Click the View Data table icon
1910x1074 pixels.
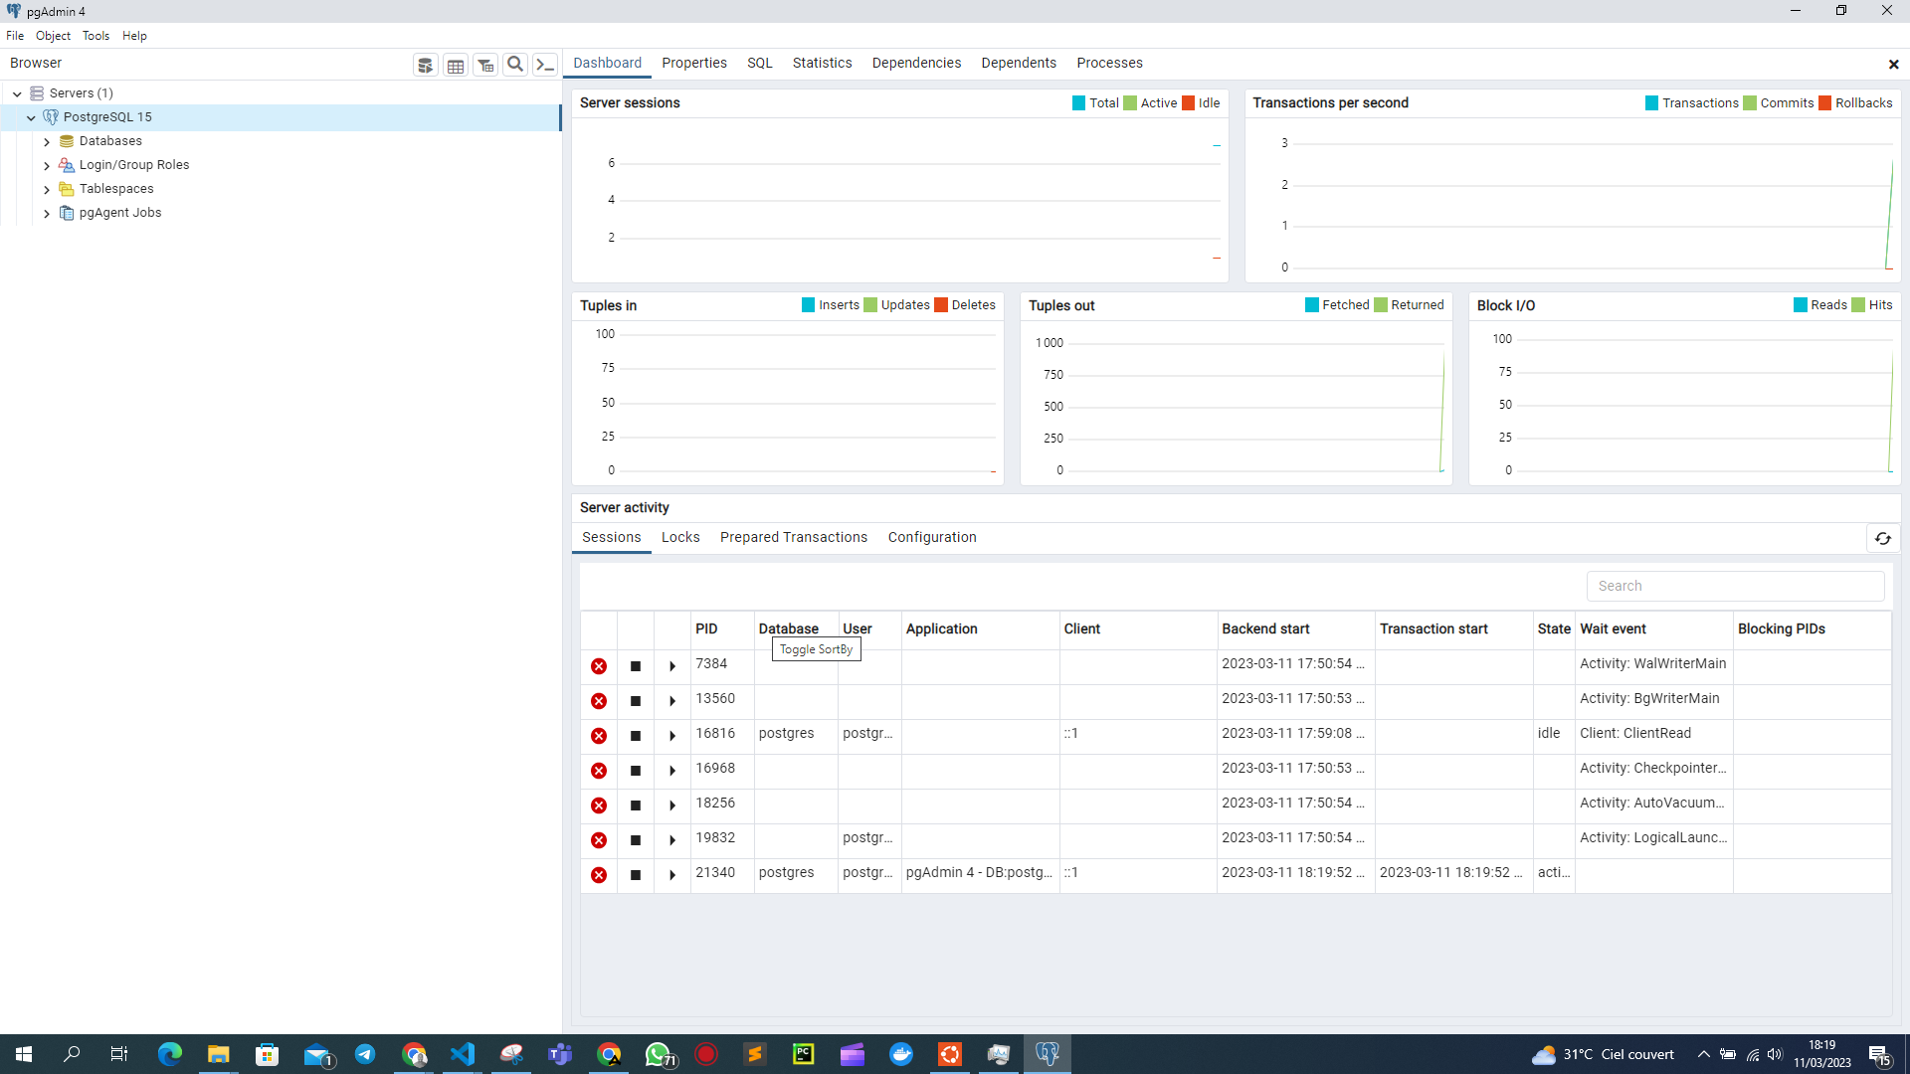point(456,65)
